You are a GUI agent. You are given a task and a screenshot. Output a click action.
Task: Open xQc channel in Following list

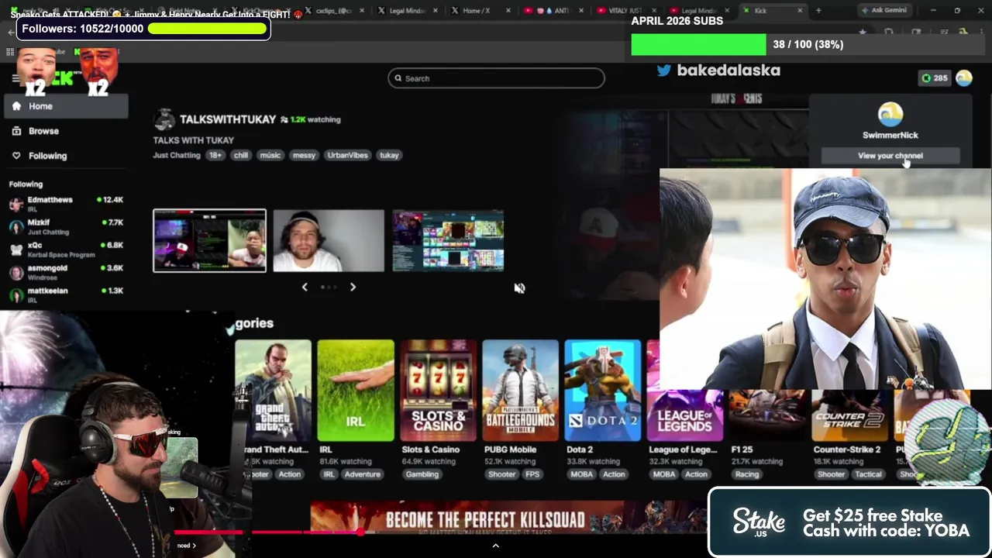click(x=66, y=250)
